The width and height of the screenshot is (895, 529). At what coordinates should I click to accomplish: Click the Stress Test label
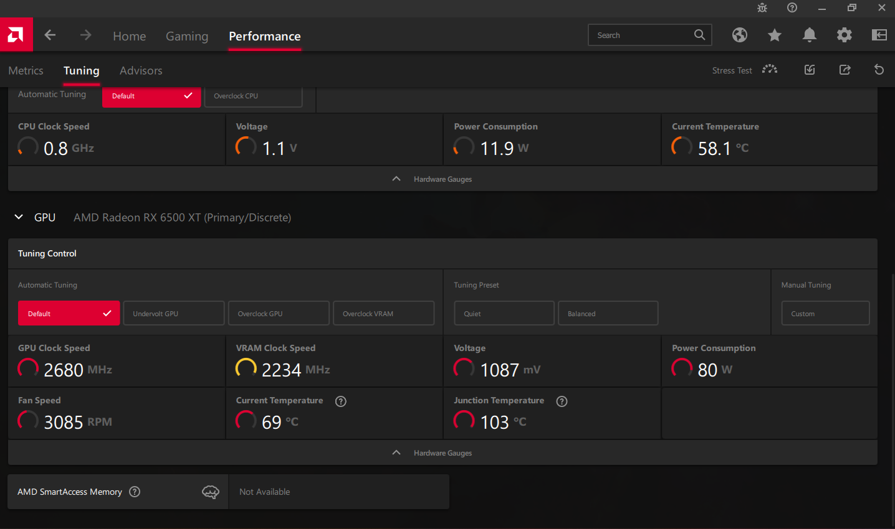coord(732,70)
